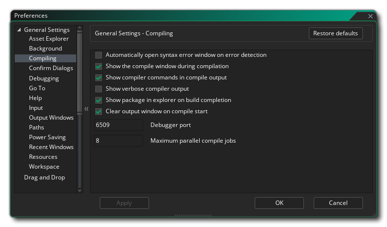Disable clear output window on compile start
This screenshot has height=227, width=387.
[x=98, y=111]
